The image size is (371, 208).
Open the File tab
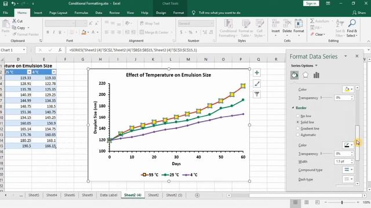coord(5,13)
